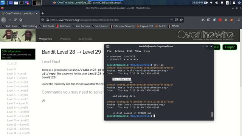Click the Help!? button
The height and width of the screenshot is (136, 242).
[230, 47]
